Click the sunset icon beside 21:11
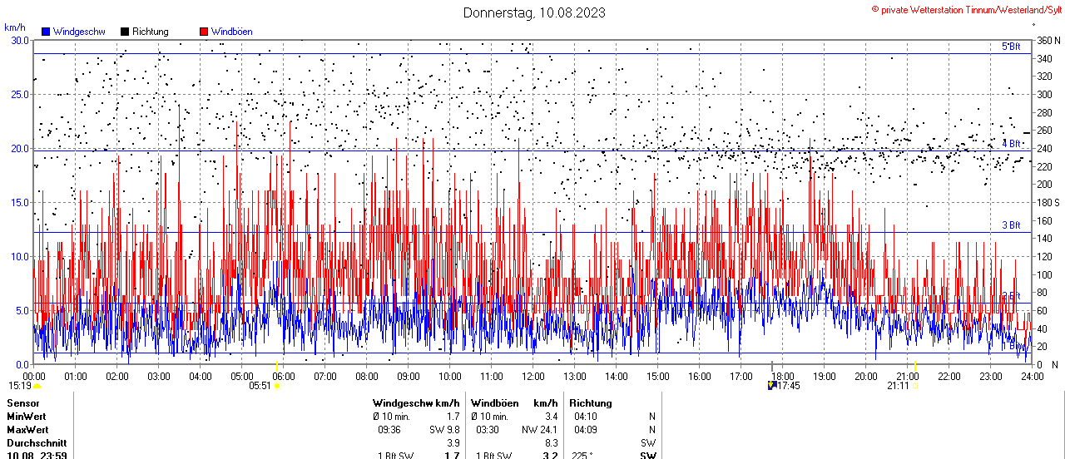Screen dimensions: 1065x459 [x=914, y=386]
